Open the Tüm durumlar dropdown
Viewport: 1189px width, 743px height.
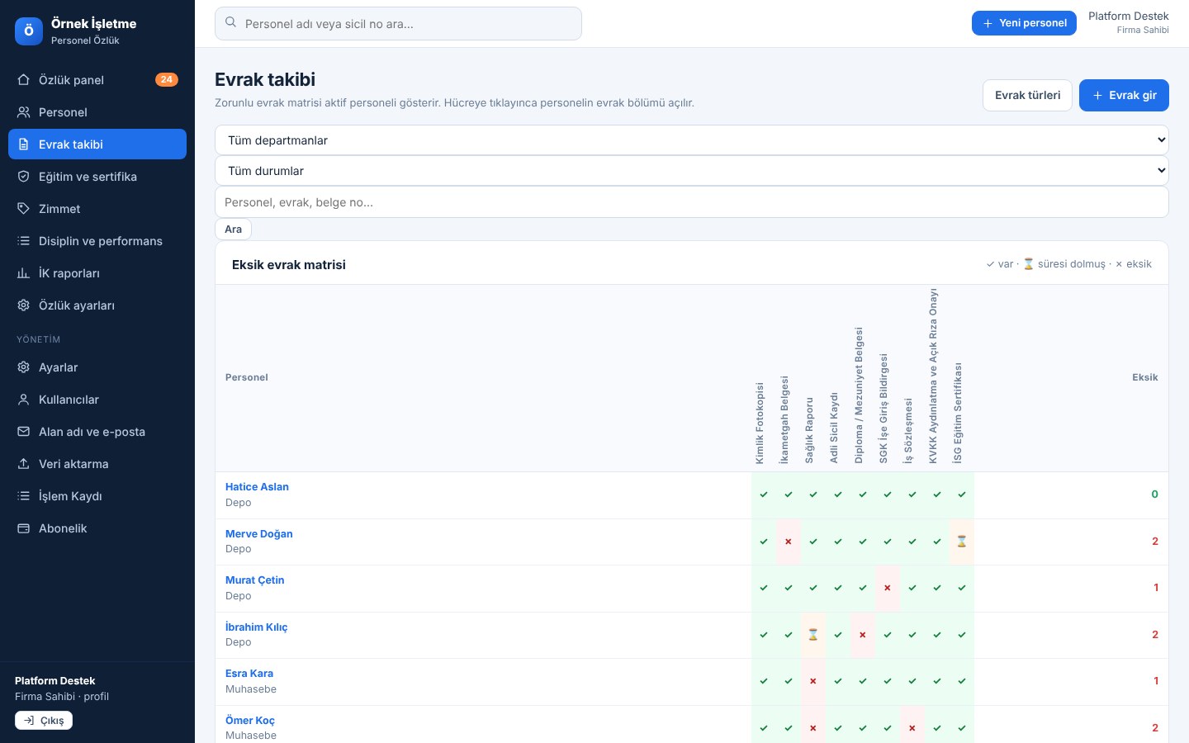click(692, 171)
